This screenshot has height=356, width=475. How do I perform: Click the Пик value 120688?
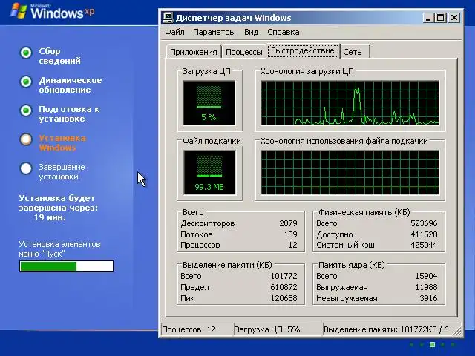click(284, 298)
